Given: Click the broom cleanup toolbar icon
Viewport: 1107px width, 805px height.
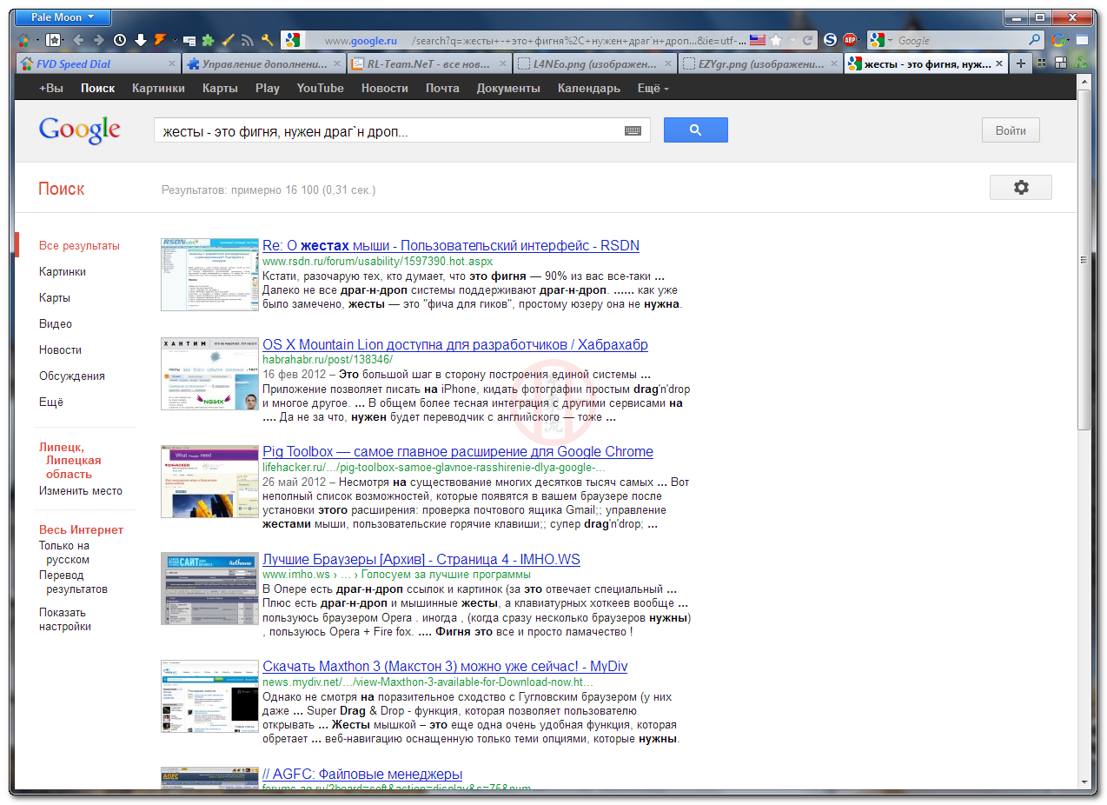Looking at the screenshot, I should pos(229,40).
